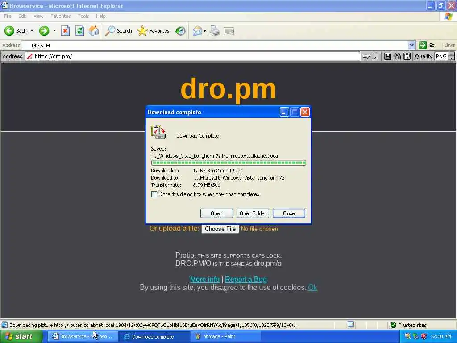Viewport: 457px width, 343px height.
Task: Click the History clock icon
Action: coord(180,31)
